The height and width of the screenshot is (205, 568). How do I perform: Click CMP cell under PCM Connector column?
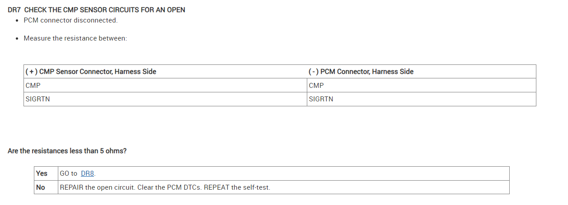(316, 86)
